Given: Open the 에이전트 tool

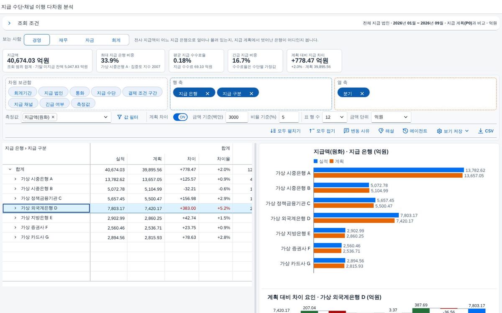Looking at the screenshot, I should [x=415, y=131].
